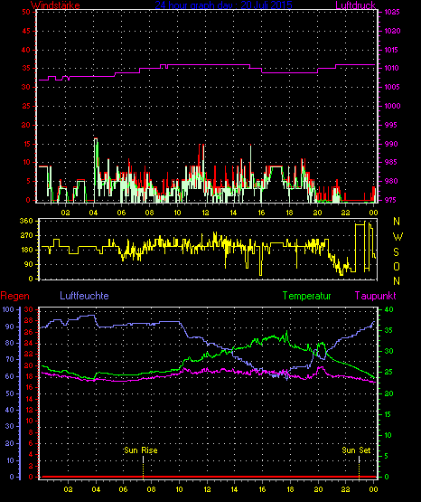Click the 1000 pressure axis value
The image size is (421, 502).
click(x=392, y=106)
